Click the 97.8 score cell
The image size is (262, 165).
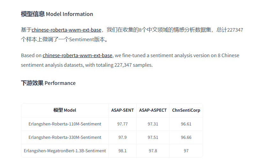(153, 151)
